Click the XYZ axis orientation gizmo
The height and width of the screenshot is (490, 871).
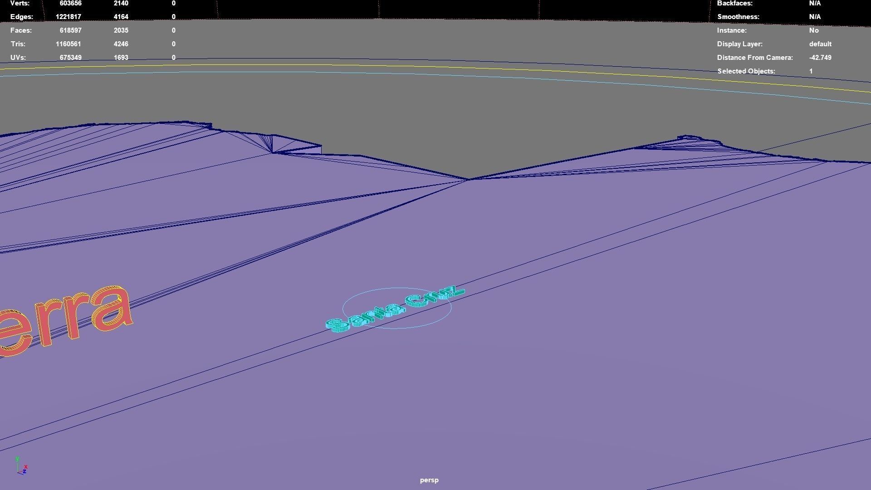point(21,466)
